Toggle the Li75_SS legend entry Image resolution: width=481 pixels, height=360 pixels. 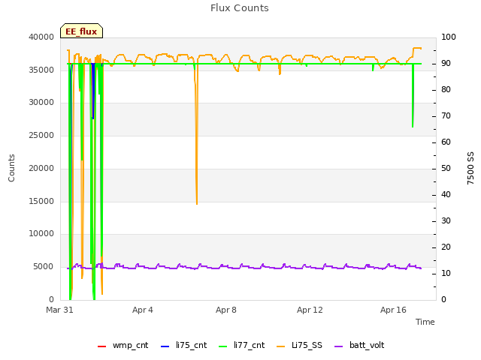(299, 346)
